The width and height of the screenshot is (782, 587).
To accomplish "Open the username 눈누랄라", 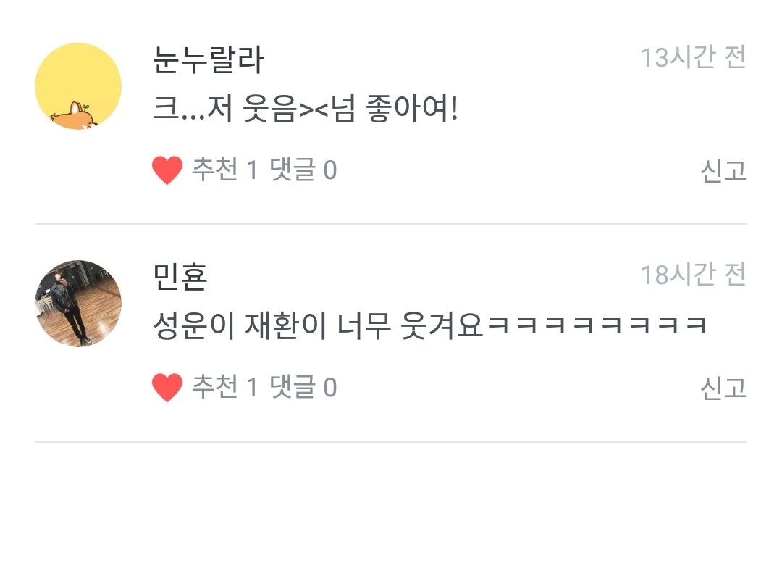I will click(208, 60).
